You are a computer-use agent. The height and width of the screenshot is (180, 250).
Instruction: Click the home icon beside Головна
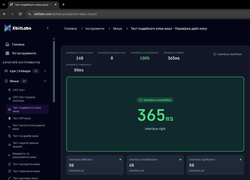[7, 44]
